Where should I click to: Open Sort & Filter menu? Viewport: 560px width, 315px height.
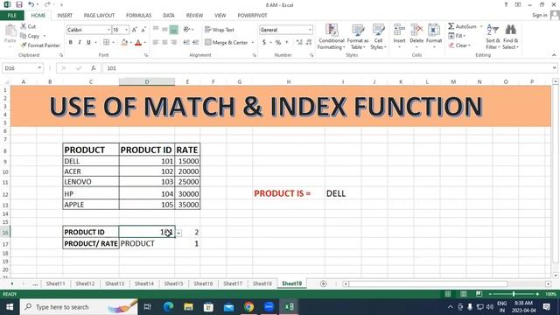[493, 37]
